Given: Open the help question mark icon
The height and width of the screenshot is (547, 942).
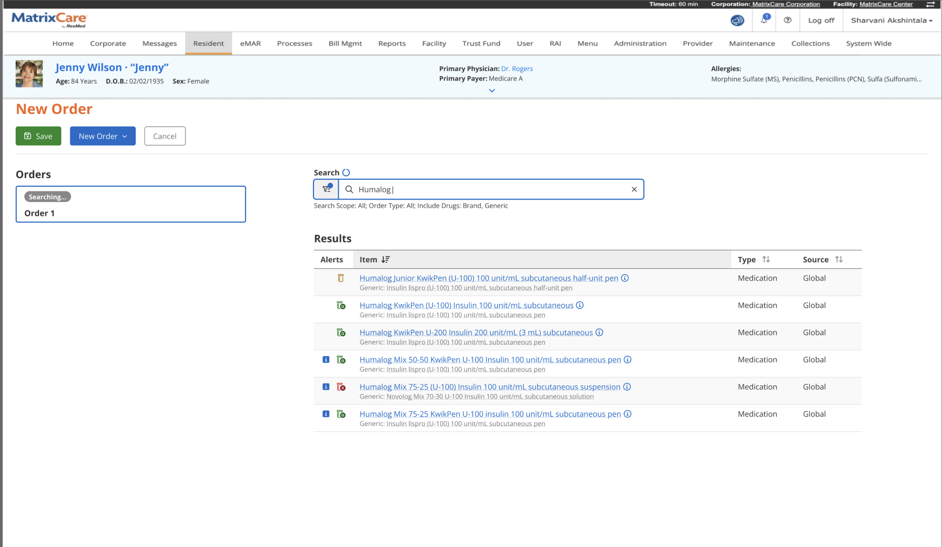Looking at the screenshot, I should [788, 20].
